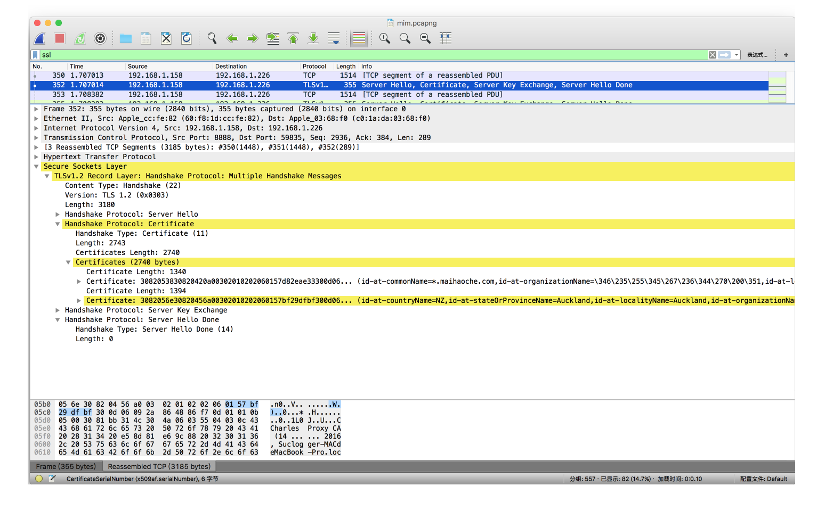825x527 pixels.
Task: Clear the ssl display filter
Action: [712, 55]
